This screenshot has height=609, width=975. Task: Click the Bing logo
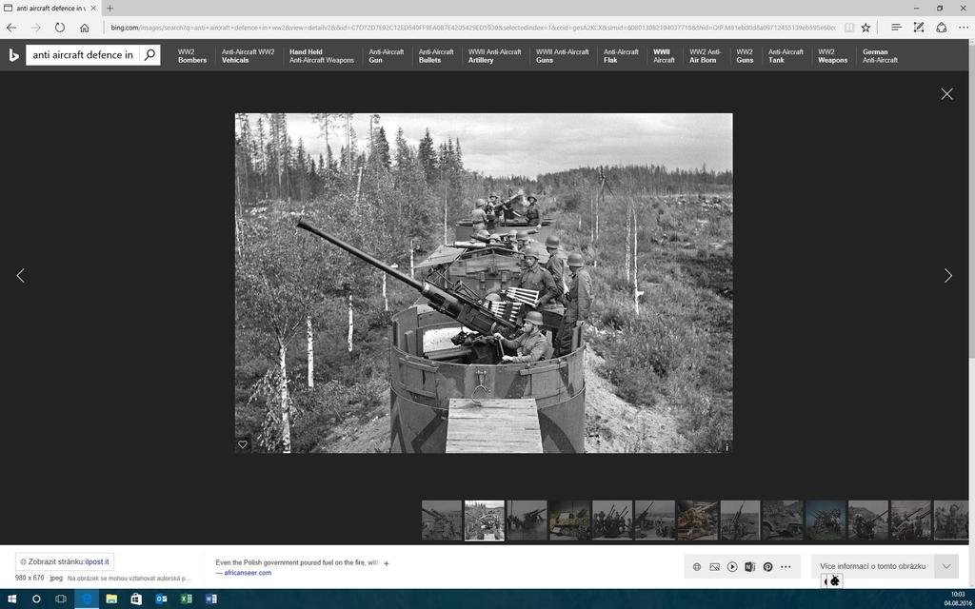[13, 55]
